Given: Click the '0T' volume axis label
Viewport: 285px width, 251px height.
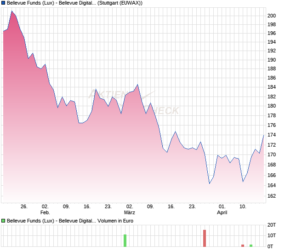Looking at the screenshot, I should pos(270,246).
